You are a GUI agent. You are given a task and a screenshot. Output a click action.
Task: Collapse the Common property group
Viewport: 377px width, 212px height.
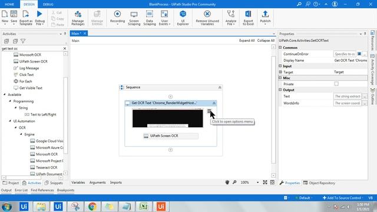[280, 48]
